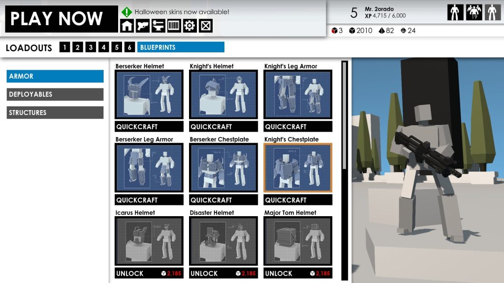Open settings with the gear icon
This screenshot has height=283, width=504.
tap(189, 26)
